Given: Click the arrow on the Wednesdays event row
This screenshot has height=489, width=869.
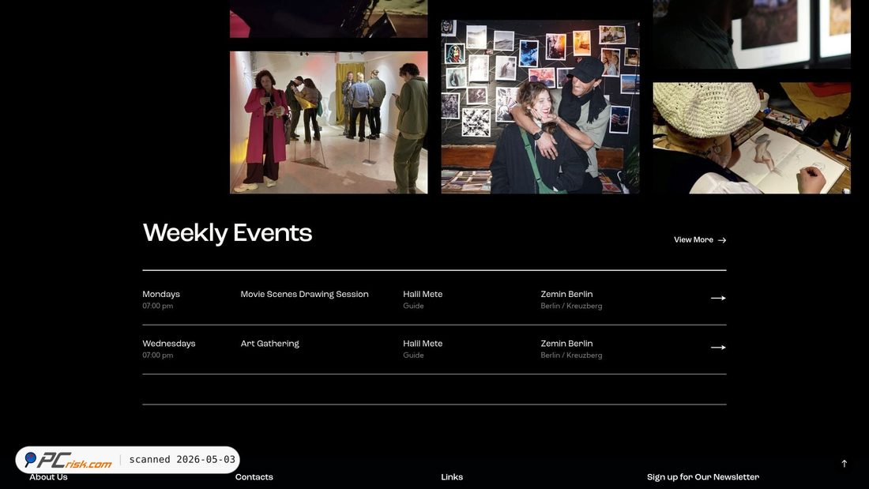Looking at the screenshot, I should tap(718, 348).
